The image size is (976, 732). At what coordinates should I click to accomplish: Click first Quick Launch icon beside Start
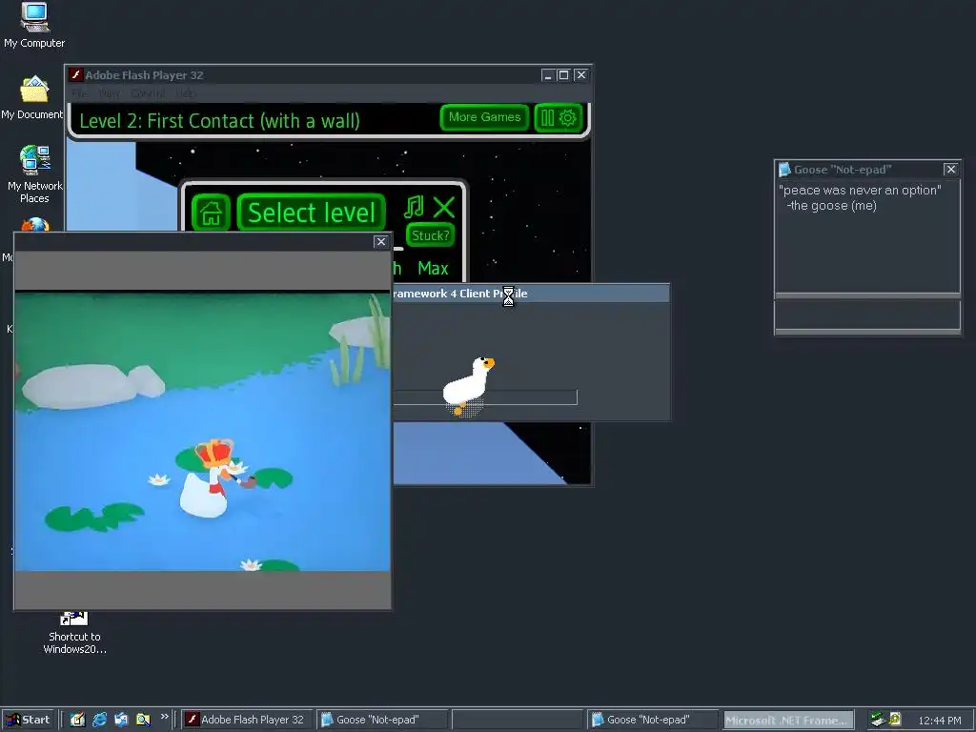(x=77, y=720)
